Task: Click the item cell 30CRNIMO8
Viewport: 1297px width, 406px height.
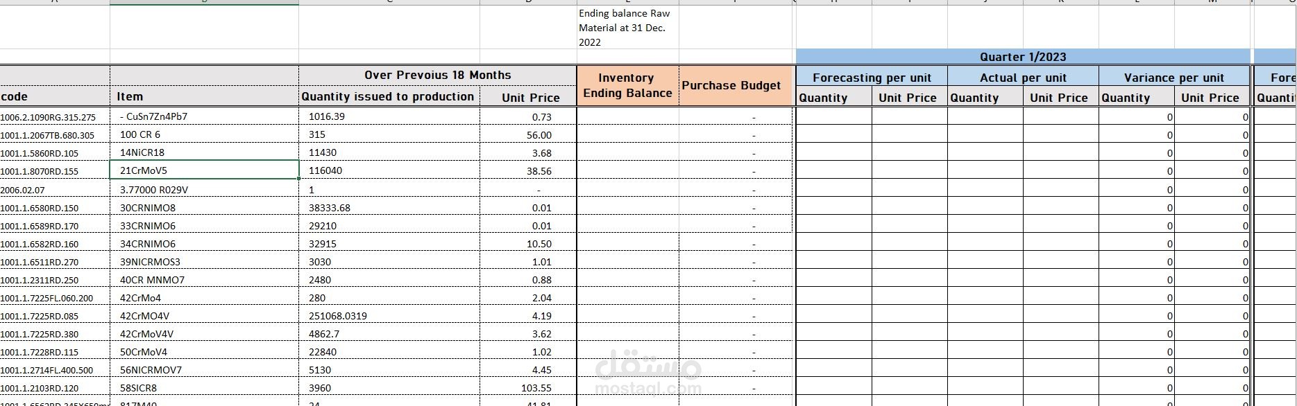Action: [204, 207]
